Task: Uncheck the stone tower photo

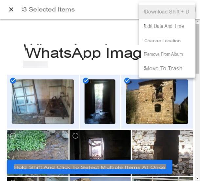Action: (127, 81)
